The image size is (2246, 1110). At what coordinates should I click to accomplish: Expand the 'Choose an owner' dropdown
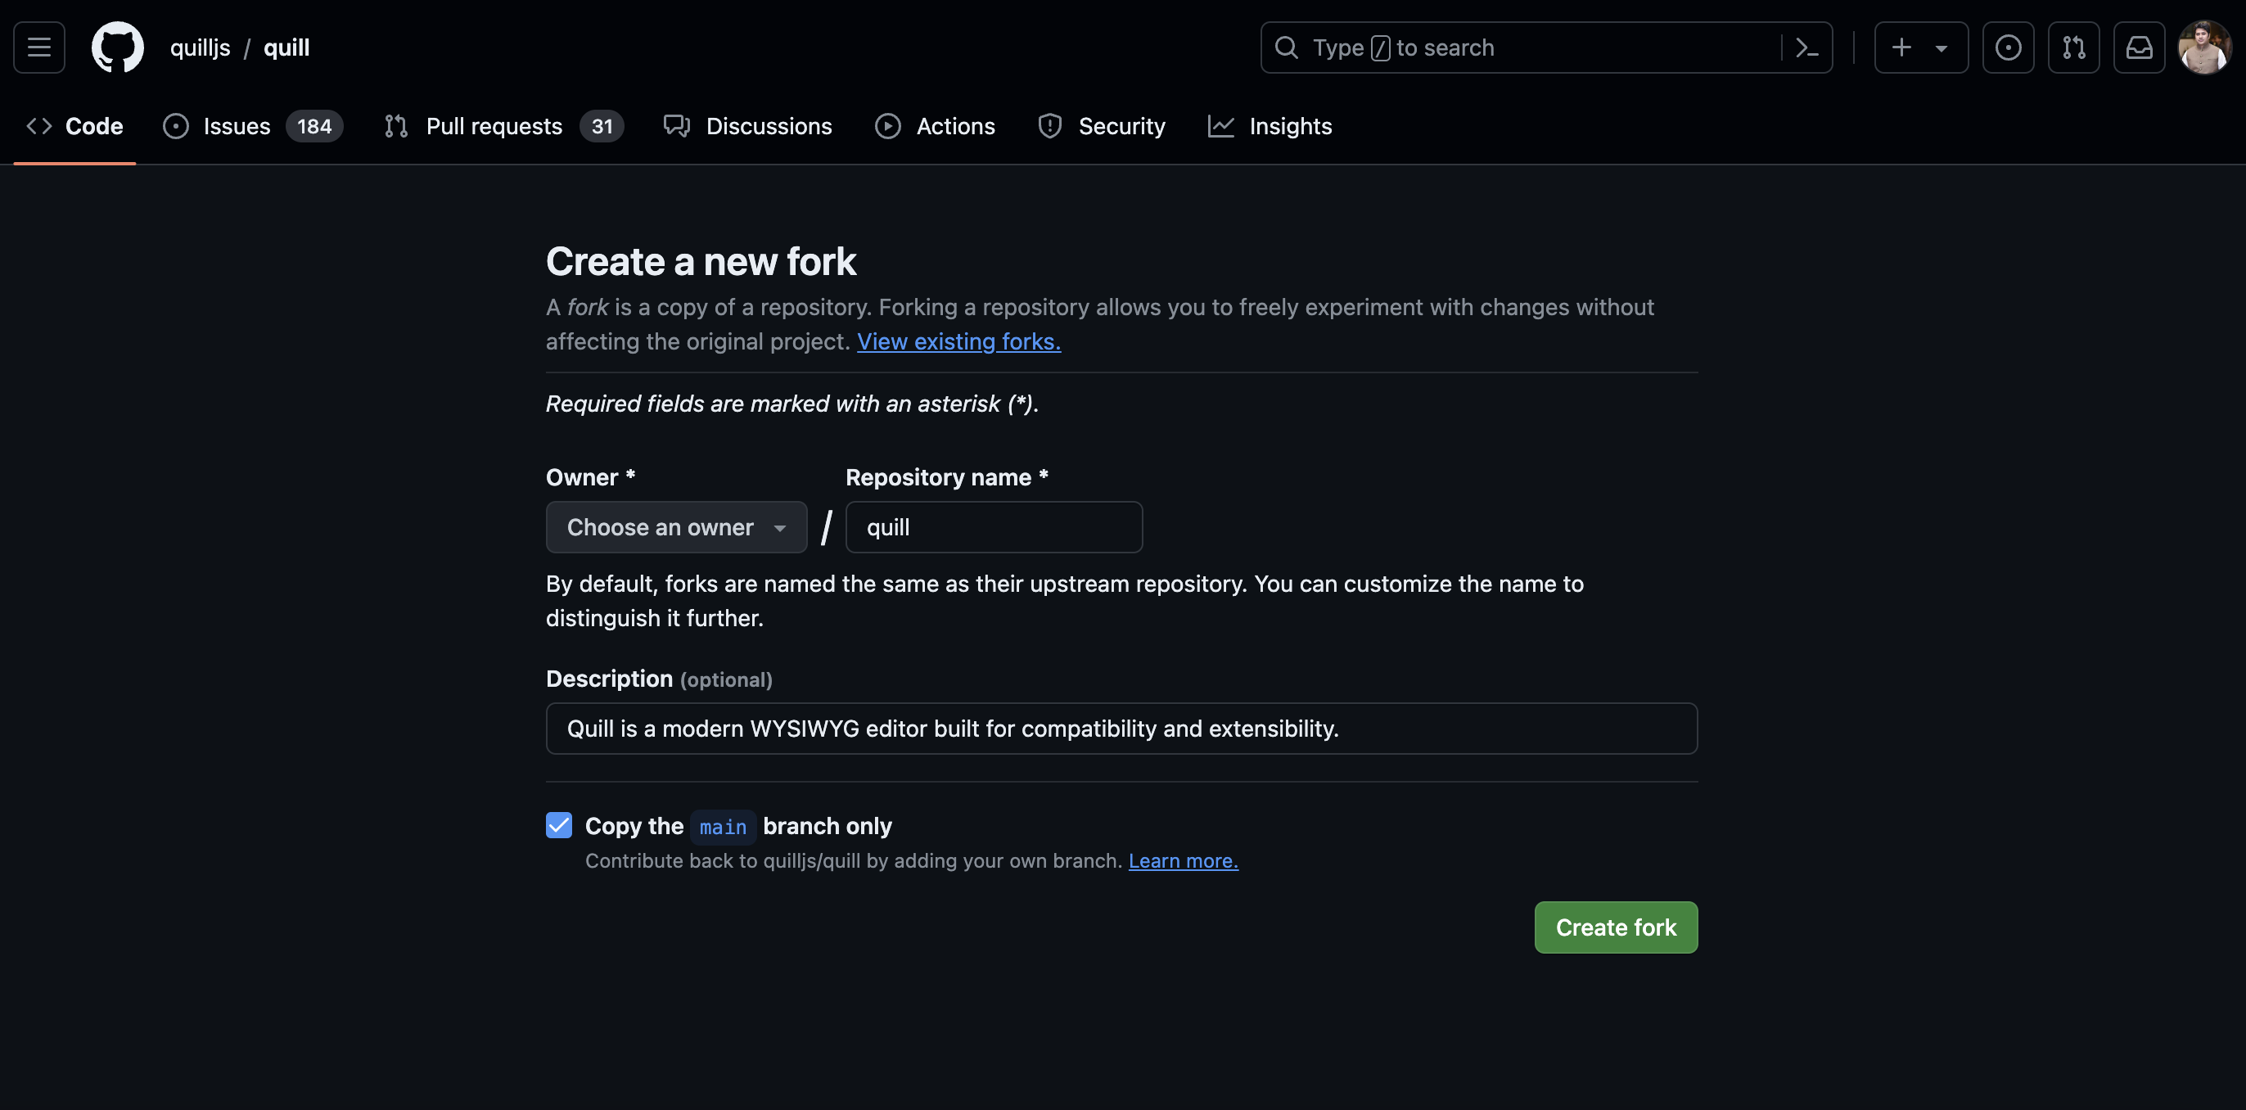[676, 526]
